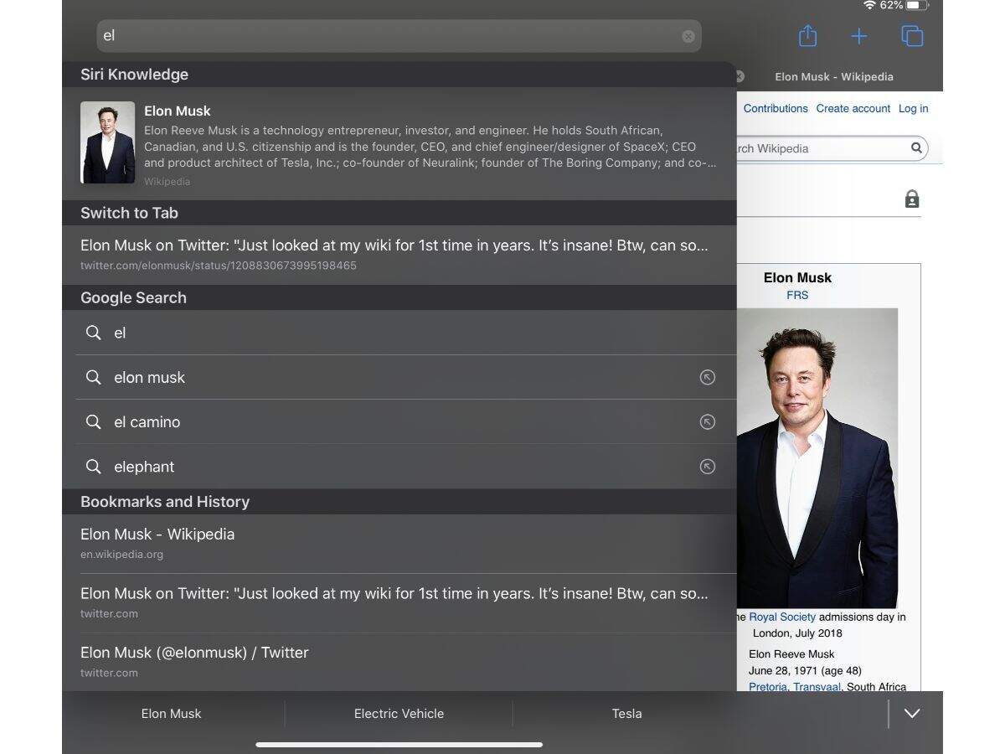This screenshot has height=754, width=1005.
Task: Fill in 'elon musk' suggestion arrow
Action: (707, 378)
